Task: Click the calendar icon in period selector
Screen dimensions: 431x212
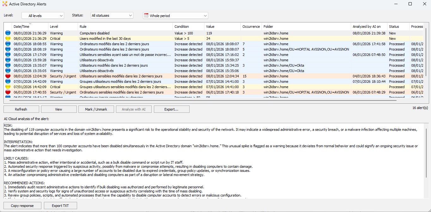Action: [146, 15]
